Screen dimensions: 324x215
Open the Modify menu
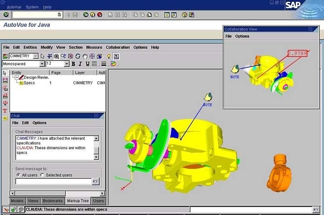tap(47, 48)
